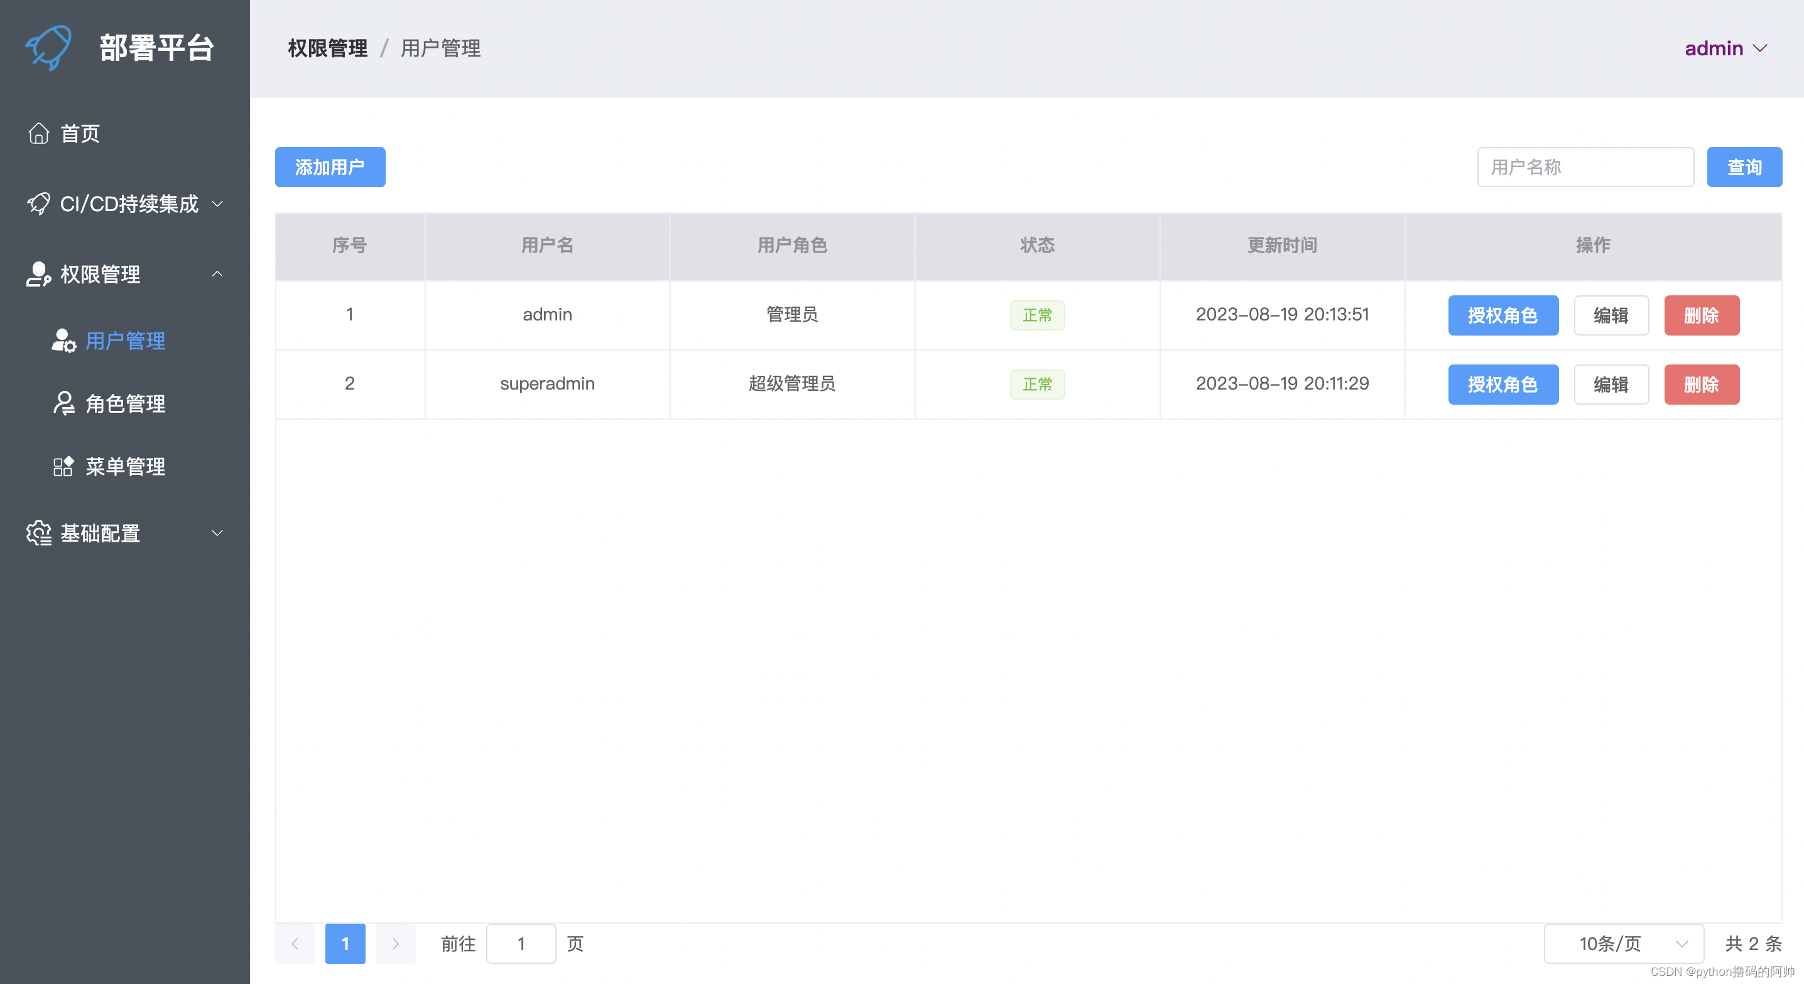The image size is (1804, 984).
Task: Click the rocket logo icon
Action: point(49,48)
